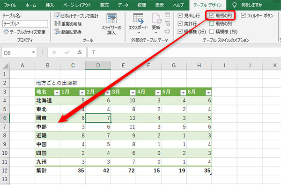Switch to the データ (Data) tab
The height and width of the screenshot is (185, 281).
pyautogui.click(x=123, y=5)
